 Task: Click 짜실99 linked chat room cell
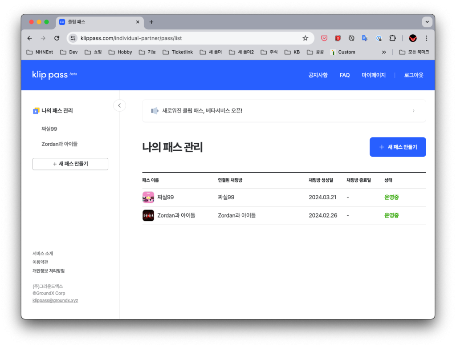click(x=226, y=198)
